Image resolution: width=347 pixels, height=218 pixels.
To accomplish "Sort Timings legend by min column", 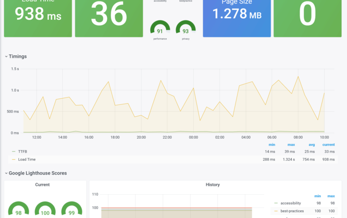I will [271, 144].
